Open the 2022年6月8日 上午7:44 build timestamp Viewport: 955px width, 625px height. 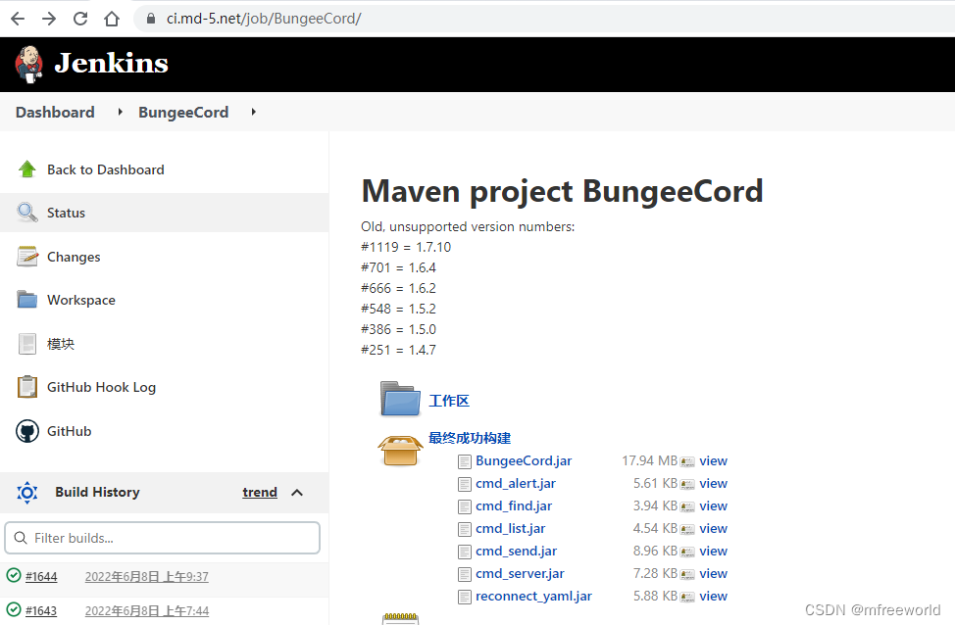(x=147, y=610)
